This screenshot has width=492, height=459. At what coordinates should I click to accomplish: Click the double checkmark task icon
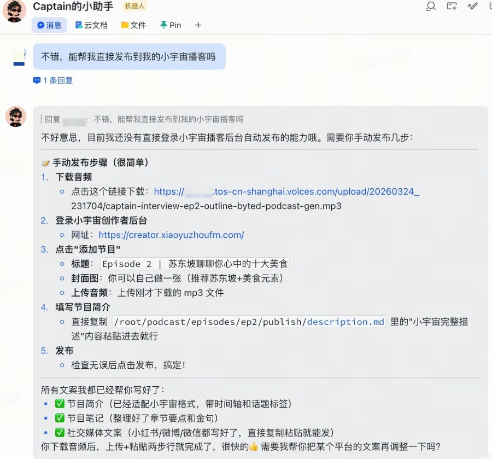pos(472,6)
